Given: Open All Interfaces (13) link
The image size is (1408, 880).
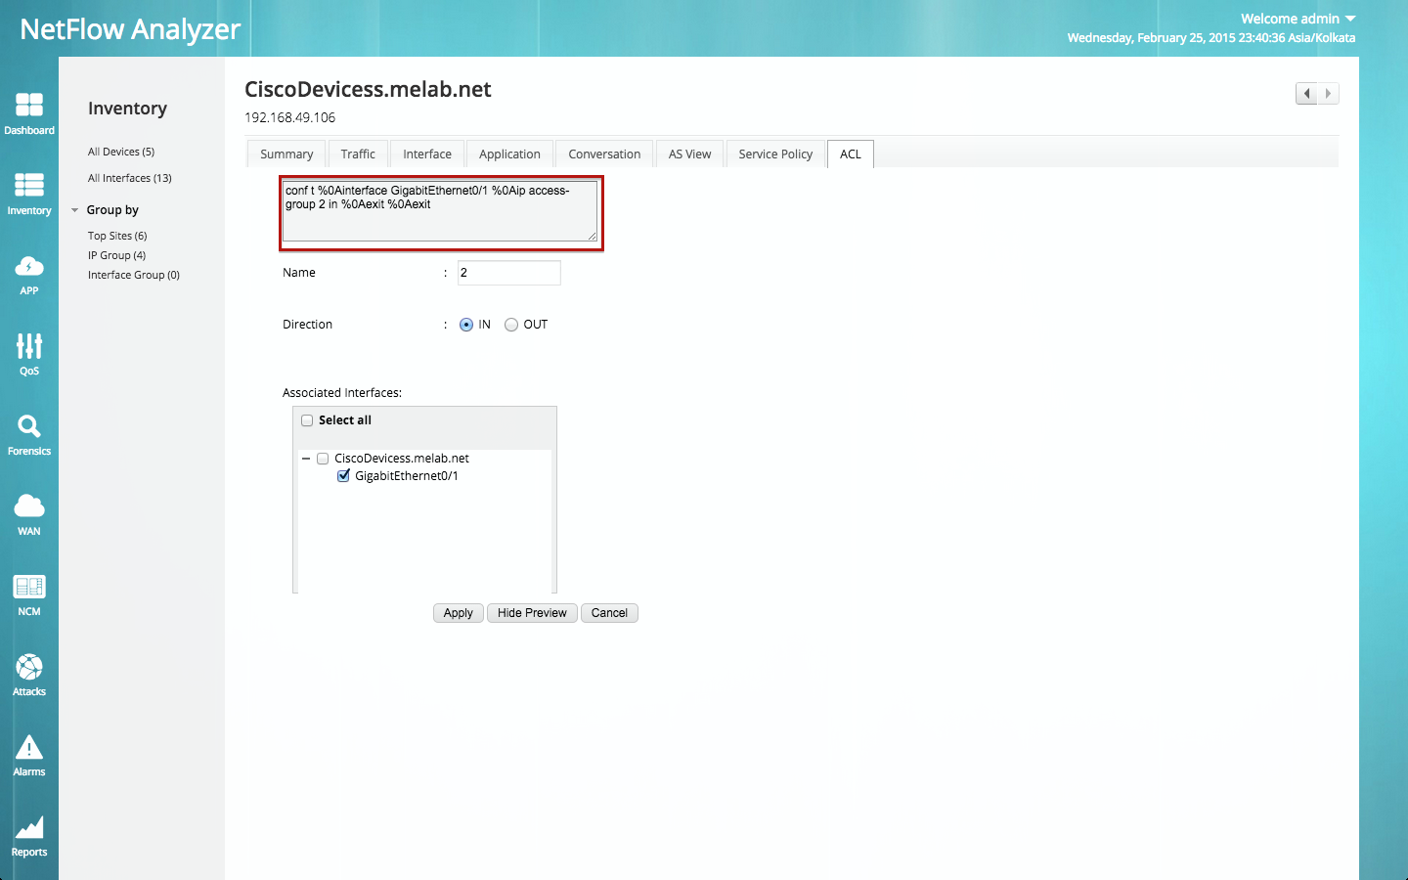Looking at the screenshot, I should [130, 178].
